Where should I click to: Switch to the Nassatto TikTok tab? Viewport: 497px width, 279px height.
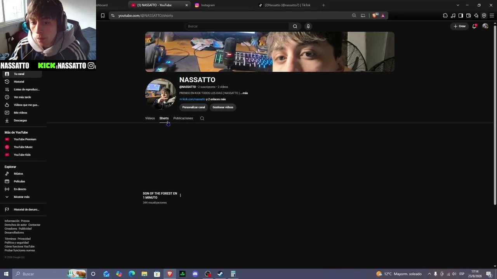[x=287, y=5]
